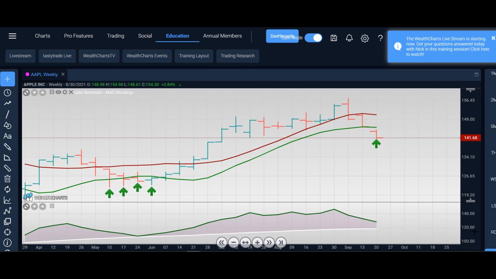Click the refresh chart icon
Viewport: 496px width, 279px height.
[x=7, y=189]
